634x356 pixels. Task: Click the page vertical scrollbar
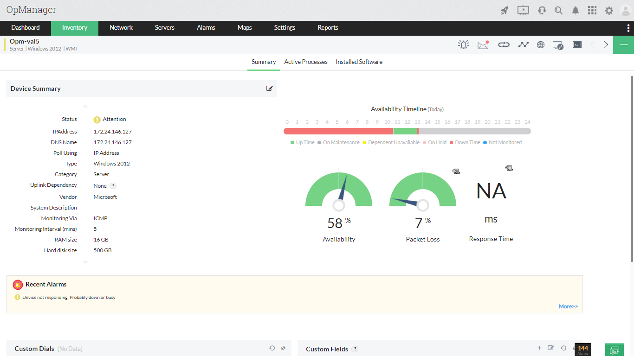[632, 168]
